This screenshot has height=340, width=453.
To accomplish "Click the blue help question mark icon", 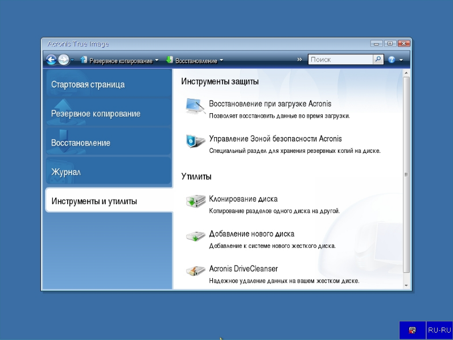I will (392, 60).
